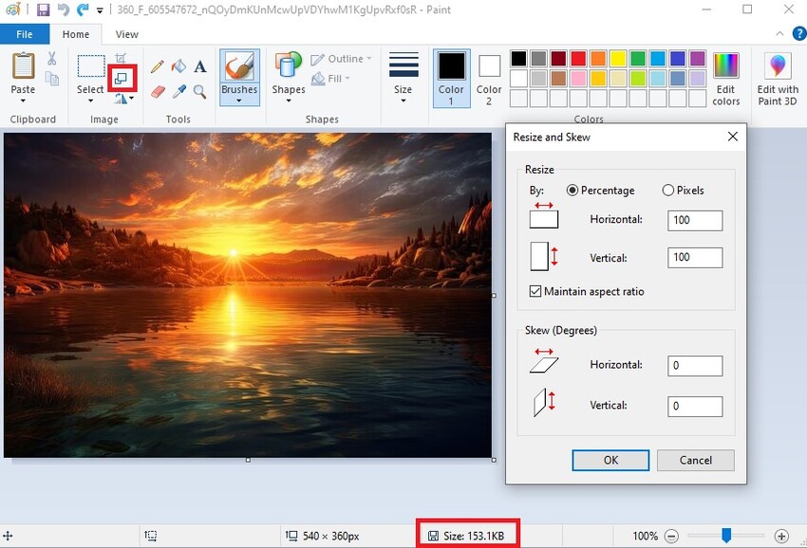Viewport: 807px width, 548px height.
Task: Click OK in Resize and Skew
Action: click(610, 460)
